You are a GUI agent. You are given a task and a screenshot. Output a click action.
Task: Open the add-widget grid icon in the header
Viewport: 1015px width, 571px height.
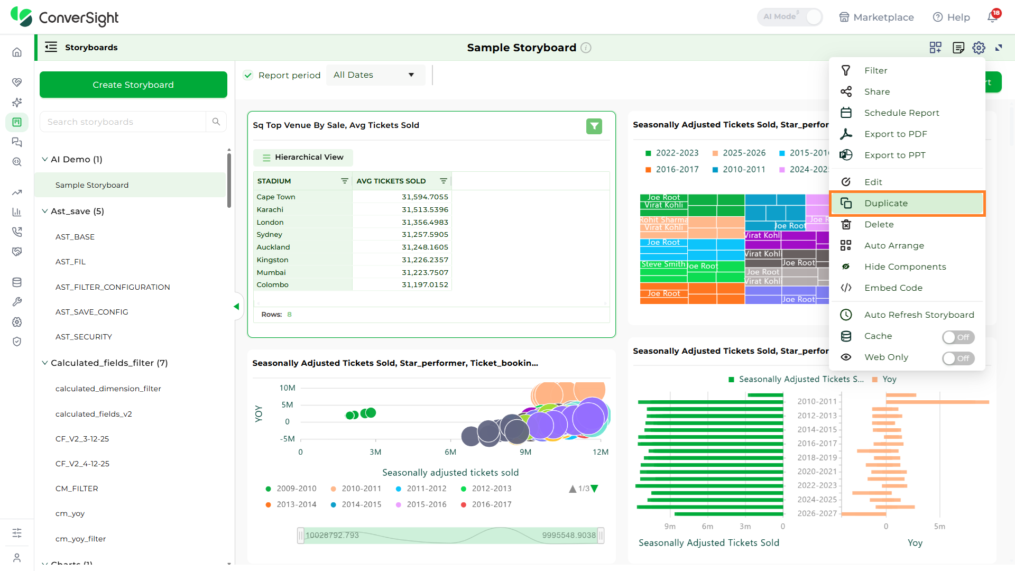coord(935,48)
